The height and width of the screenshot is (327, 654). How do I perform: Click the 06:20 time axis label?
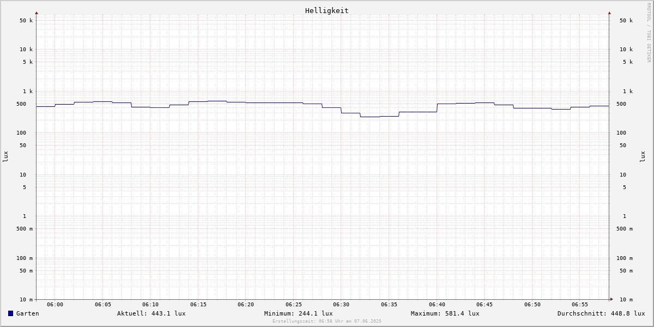tap(246, 305)
